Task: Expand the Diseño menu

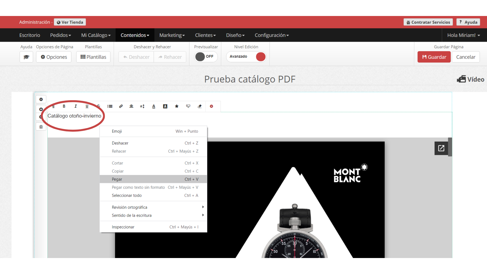Action: pos(235,35)
